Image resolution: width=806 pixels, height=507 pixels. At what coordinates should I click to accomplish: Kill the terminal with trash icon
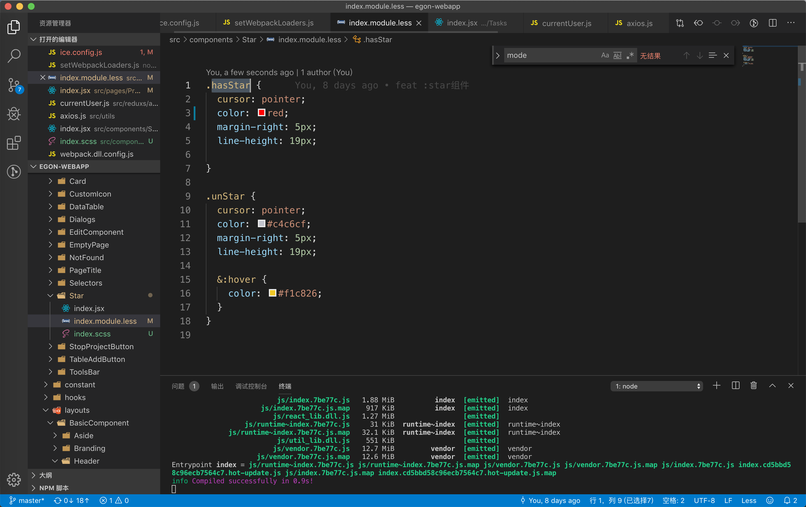coord(754,386)
